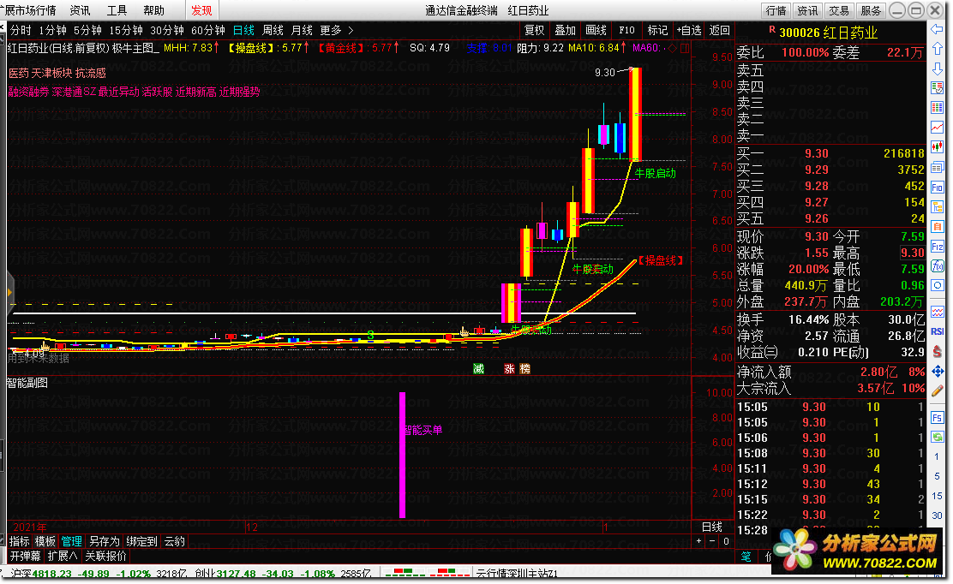Viewport: 953px width, 584px height.
Task: Click the 另存为 save-as button
Action: [x=105, y=541]
